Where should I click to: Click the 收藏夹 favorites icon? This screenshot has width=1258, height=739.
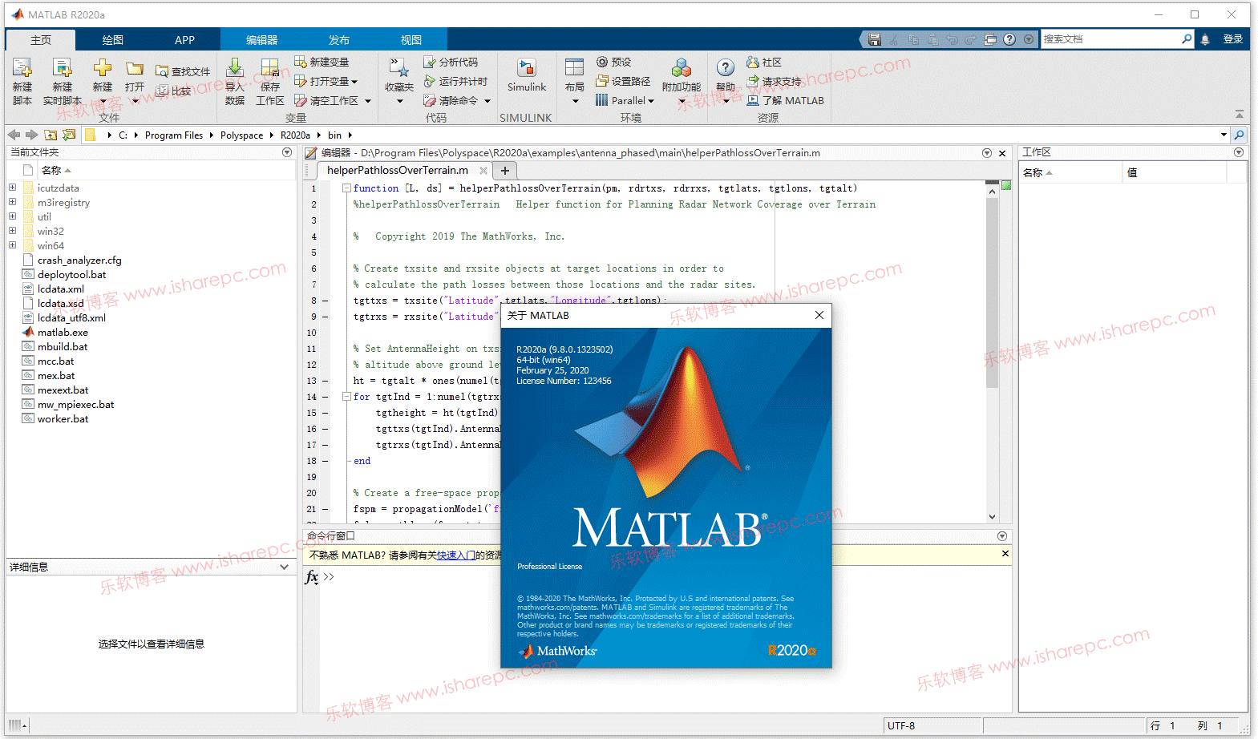click(398, 70)
